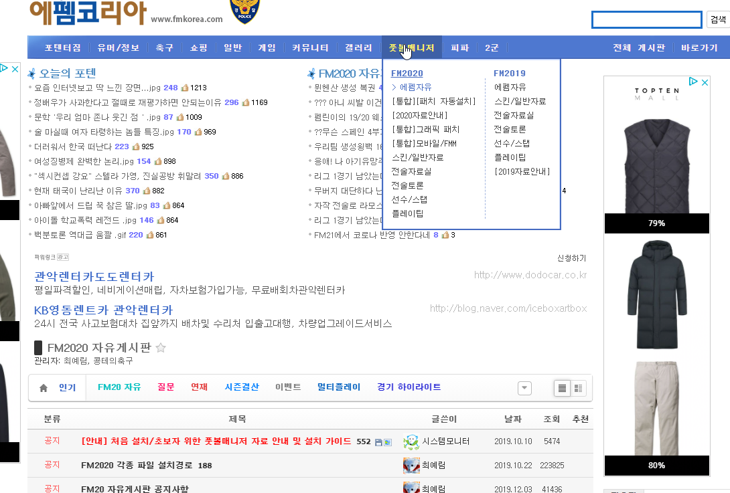Open post FM21에서 코로나 반영 안한다네
The height and width of the screenshot is (493, 730).
tap(372, 235)
